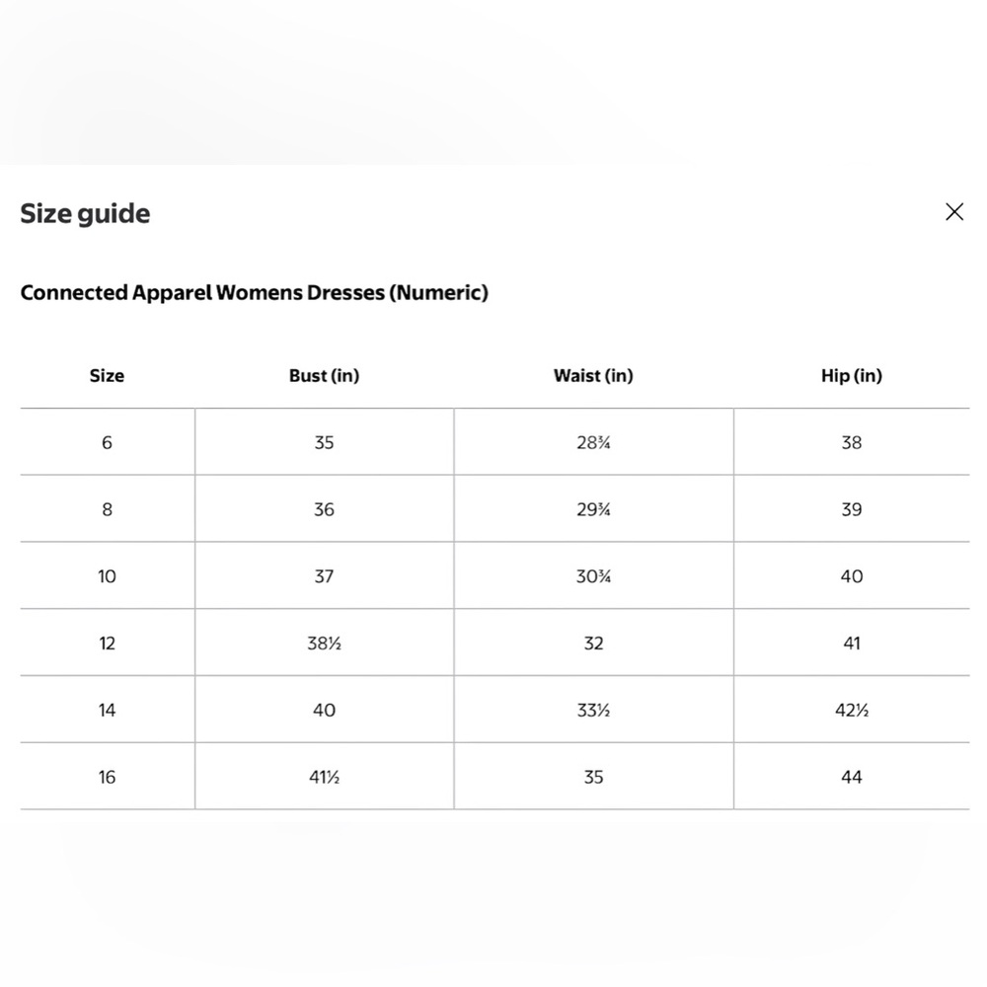987x987 pixels.
Task: Click the Bust (in) column header
Action: 324,376
